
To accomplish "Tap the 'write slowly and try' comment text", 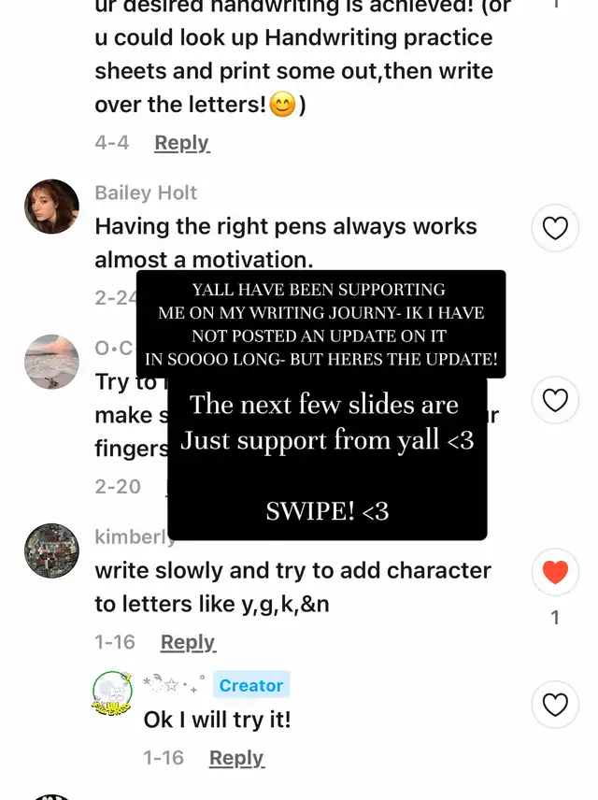I will [292, 587].
